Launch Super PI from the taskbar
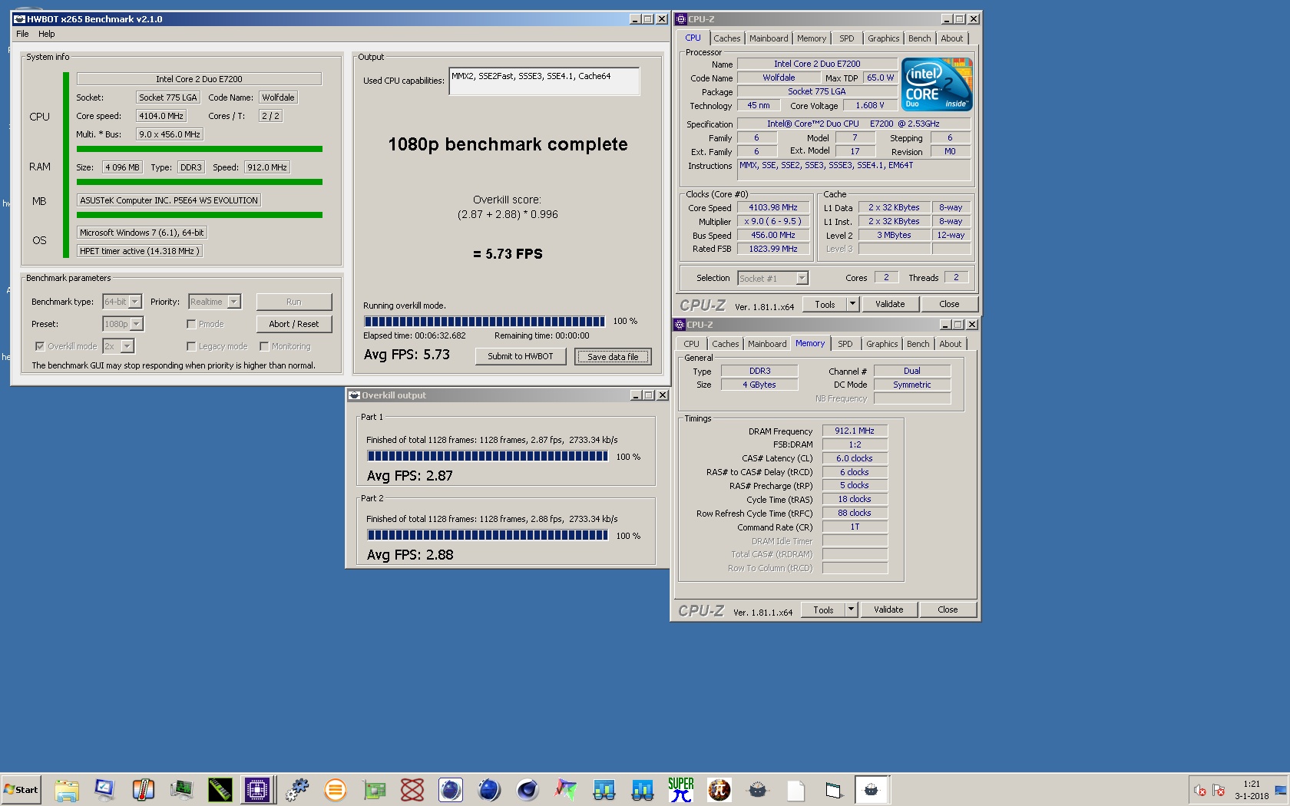 [x=681, y=790]
